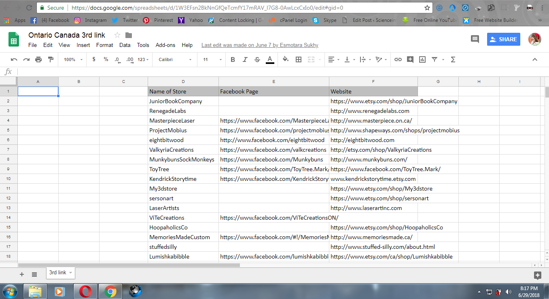
Task: Click the Insert link icon
Action: pos(398,59)
